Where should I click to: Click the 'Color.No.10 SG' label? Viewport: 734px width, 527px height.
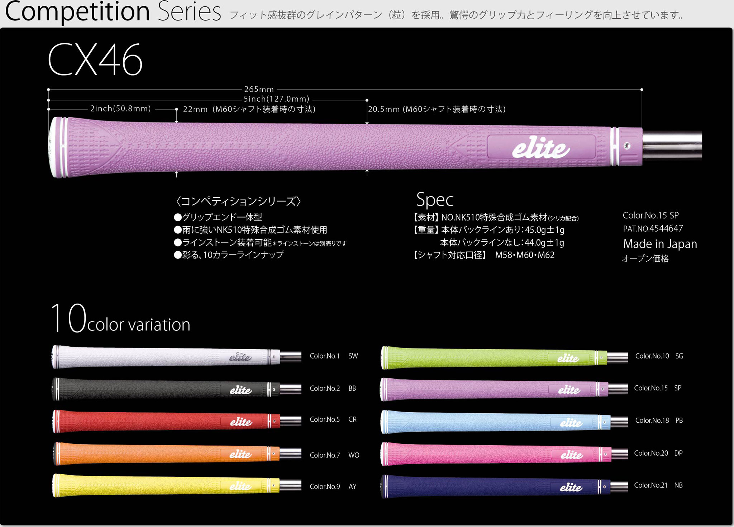(x=659, y=356)
